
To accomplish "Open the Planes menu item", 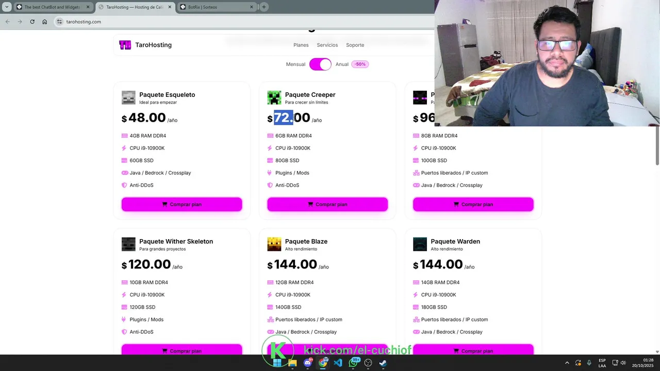I will 301,45.
